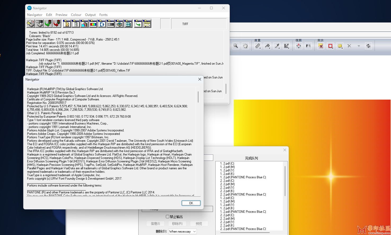391x235 pixels.
Task: Open the yellow ruler output controller icon
Action: [x=147, y=24]
